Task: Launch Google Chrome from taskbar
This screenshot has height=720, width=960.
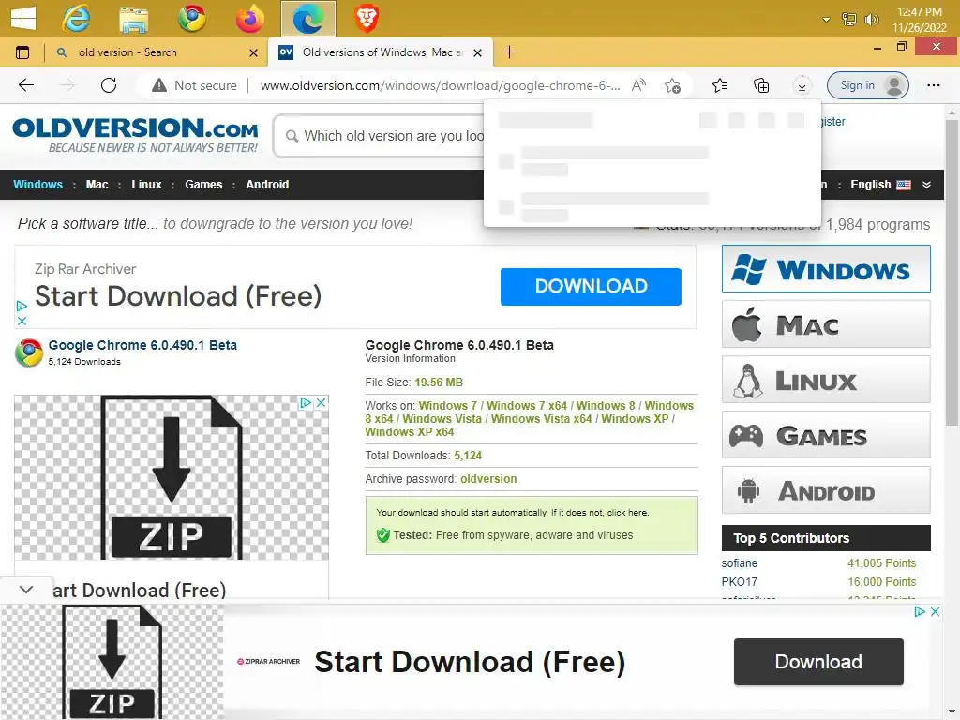Action: 191,19
